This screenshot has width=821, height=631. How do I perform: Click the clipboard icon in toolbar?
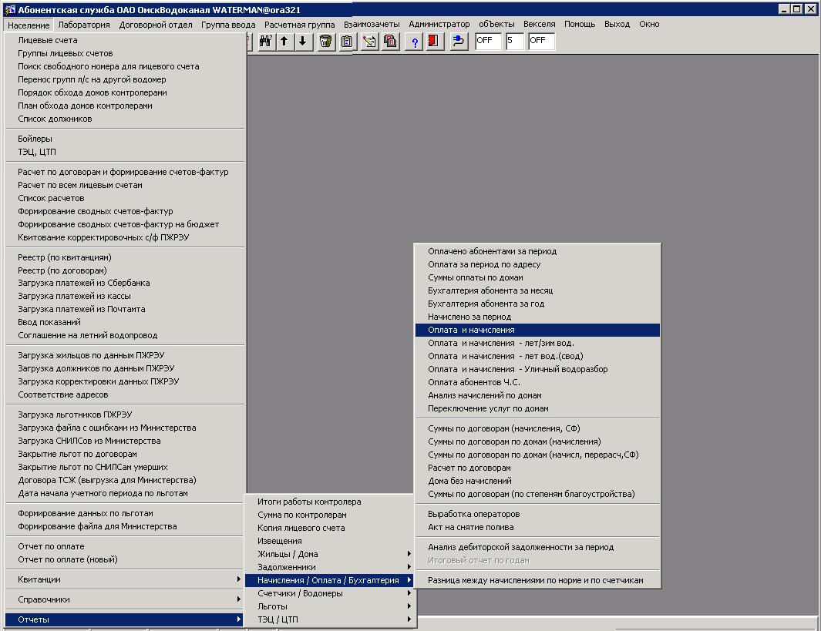click(347, 42)
